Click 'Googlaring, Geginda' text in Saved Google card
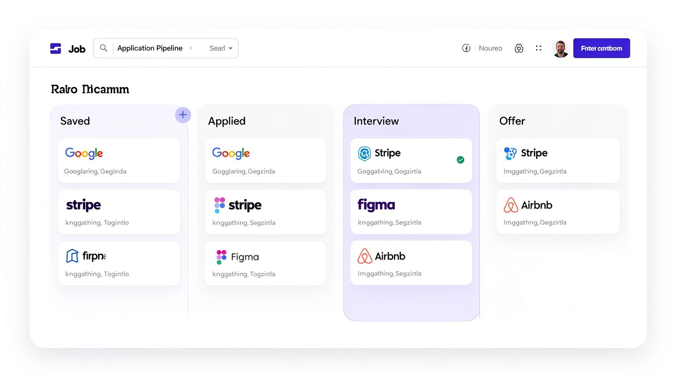The height and width of the screenshot is (381, 677). tap(95, 171)
